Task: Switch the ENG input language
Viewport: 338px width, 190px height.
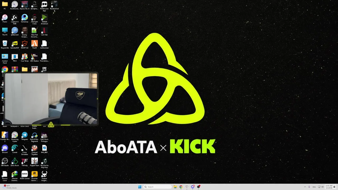Action: pyautogui.click(x=314, y=187)
